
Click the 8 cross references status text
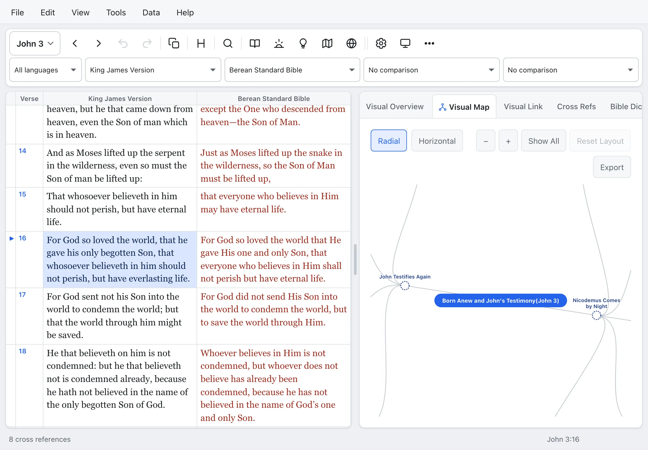(x=40, y=439)
